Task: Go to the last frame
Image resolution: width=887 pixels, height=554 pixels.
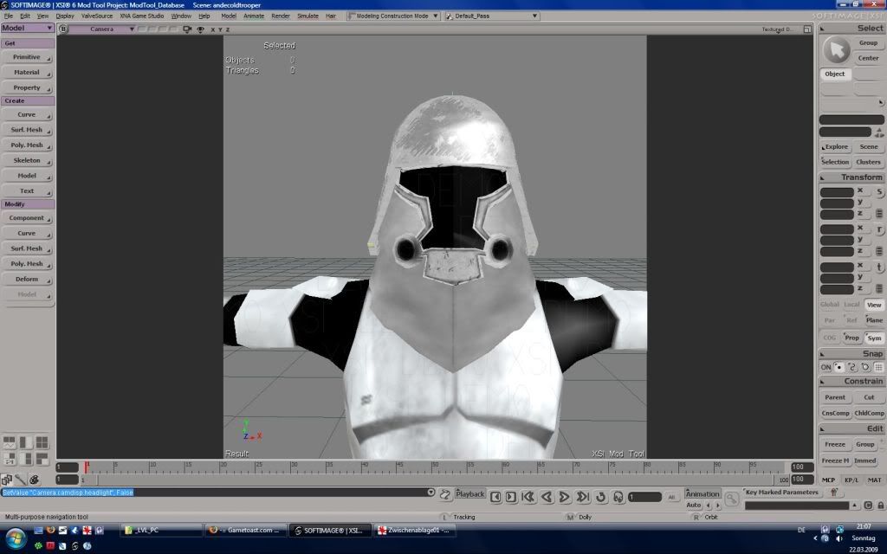Action: 583,497
